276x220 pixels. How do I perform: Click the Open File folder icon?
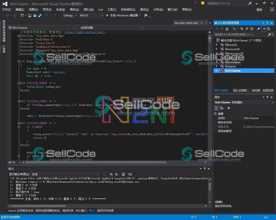30,15
